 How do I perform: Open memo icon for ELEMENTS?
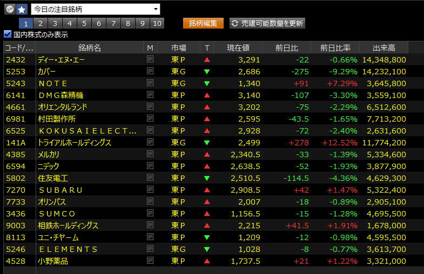click(x=150, y=249)
